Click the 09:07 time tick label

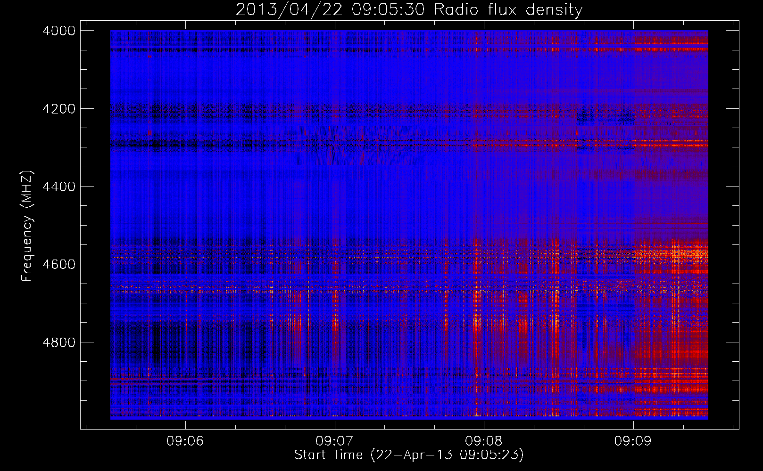coord(334,441)
